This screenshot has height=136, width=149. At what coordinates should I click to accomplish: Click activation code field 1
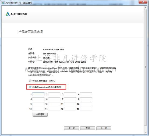38,94
